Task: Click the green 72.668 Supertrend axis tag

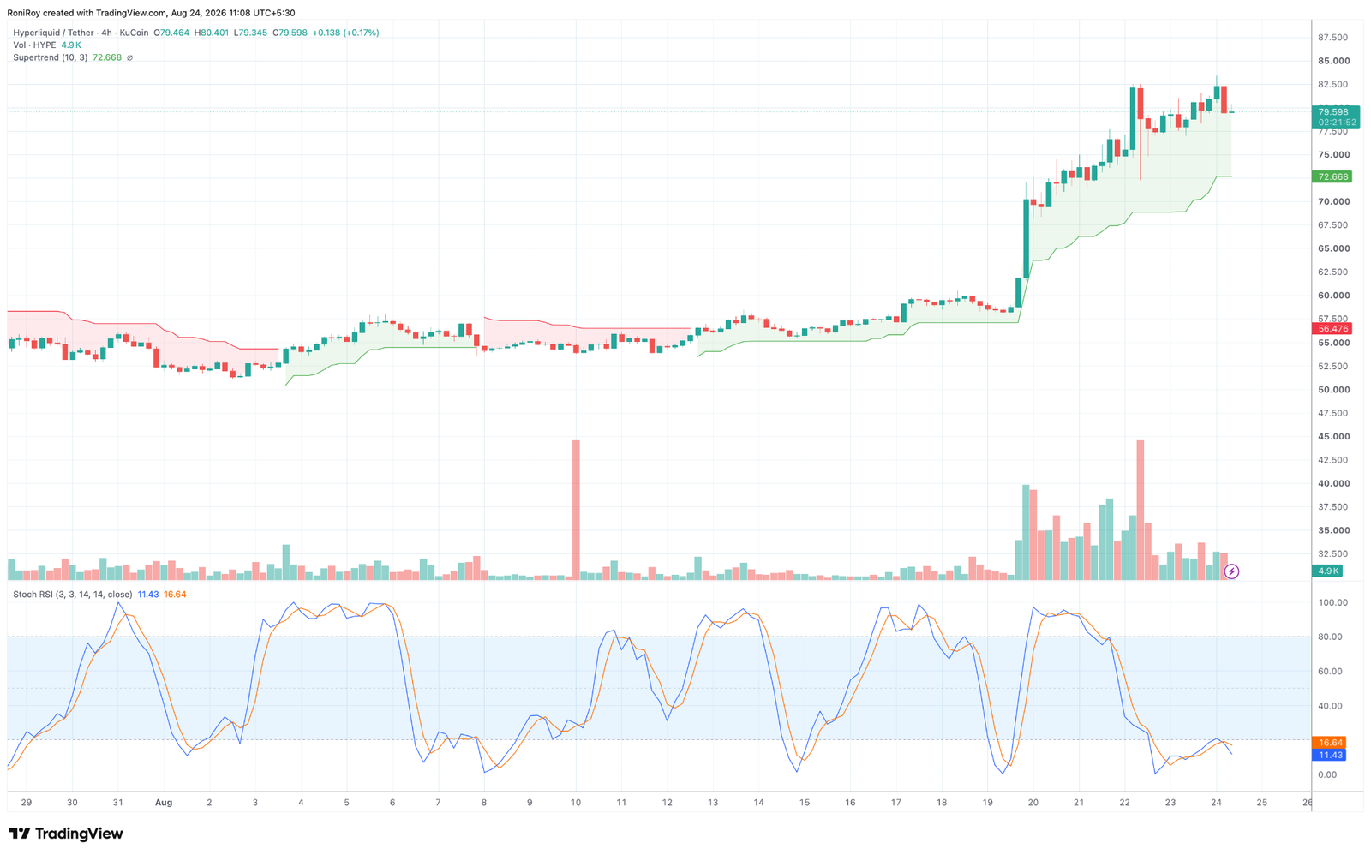Action: coord(1332,176)
